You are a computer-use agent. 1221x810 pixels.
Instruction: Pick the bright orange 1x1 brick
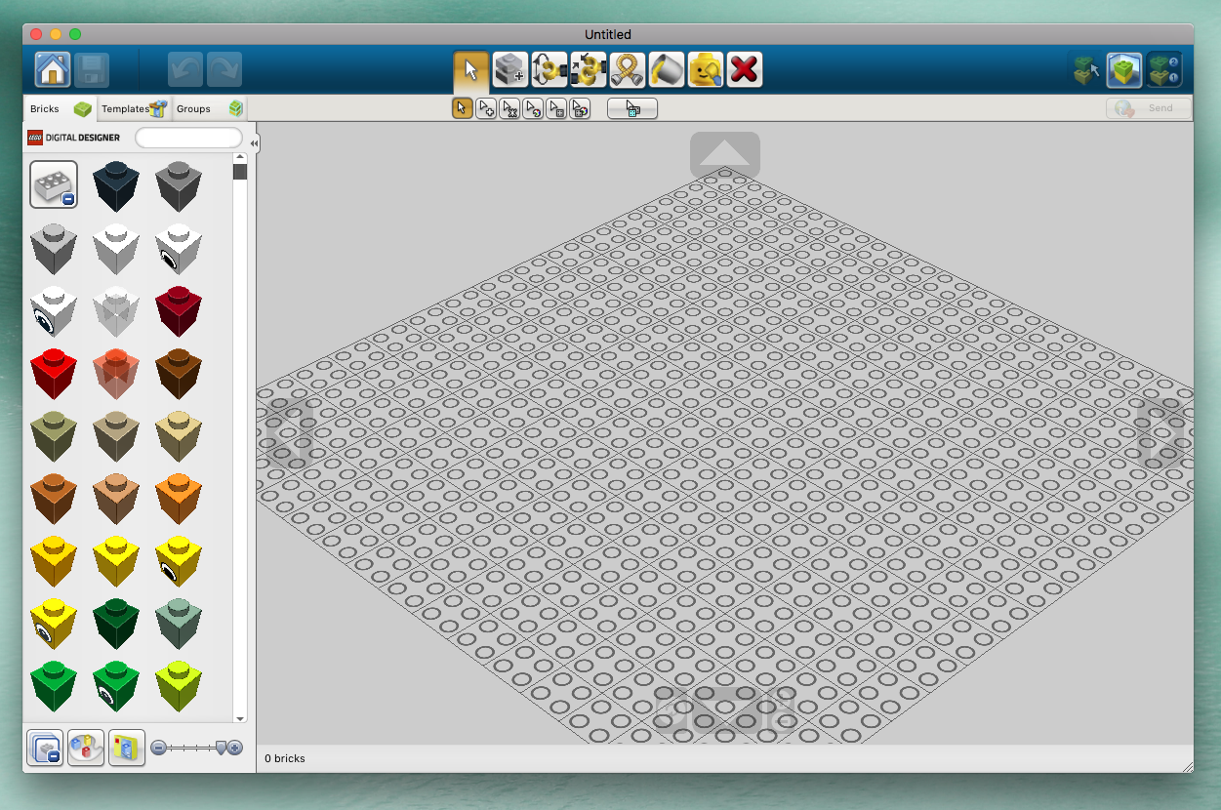pos(179,498)
